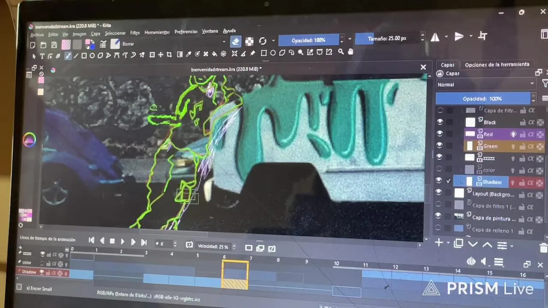
Task: Open the brush preset chooser thumbnail
Action: 115,44
